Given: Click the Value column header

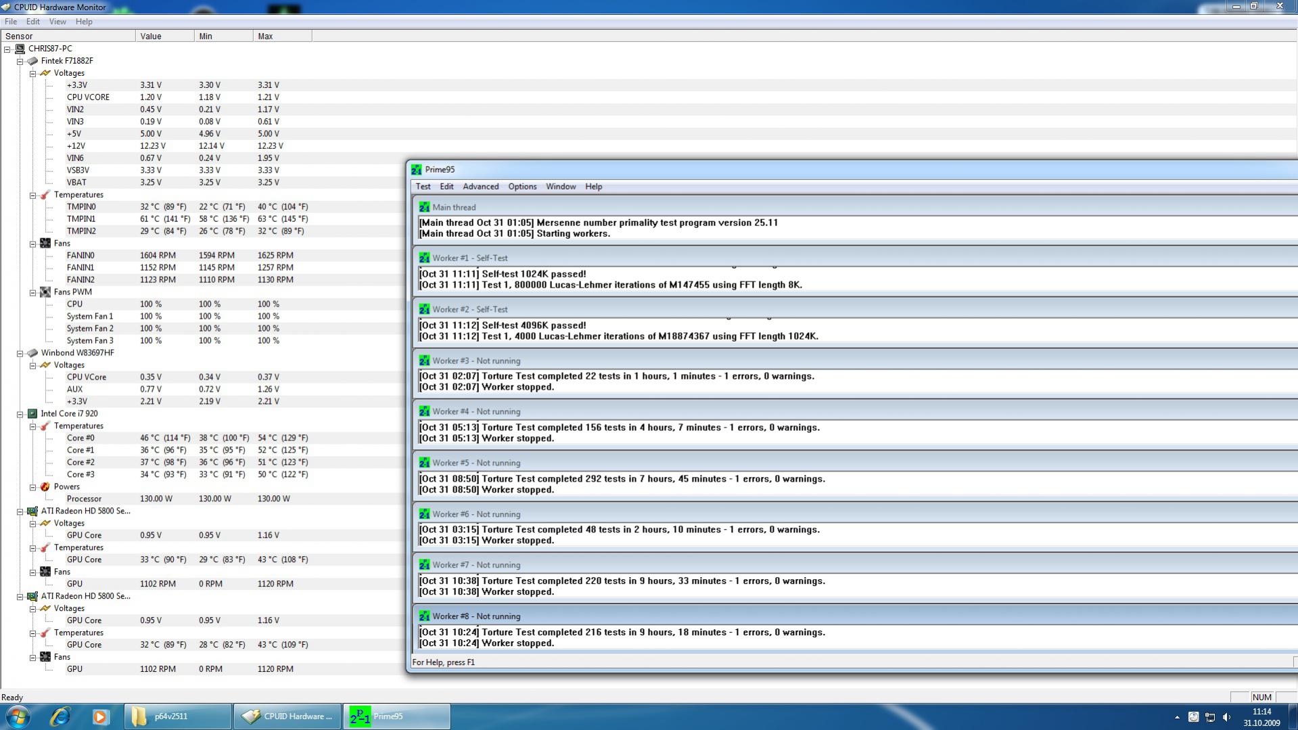Looking at the screenshot, I should (x=164, y=37).
